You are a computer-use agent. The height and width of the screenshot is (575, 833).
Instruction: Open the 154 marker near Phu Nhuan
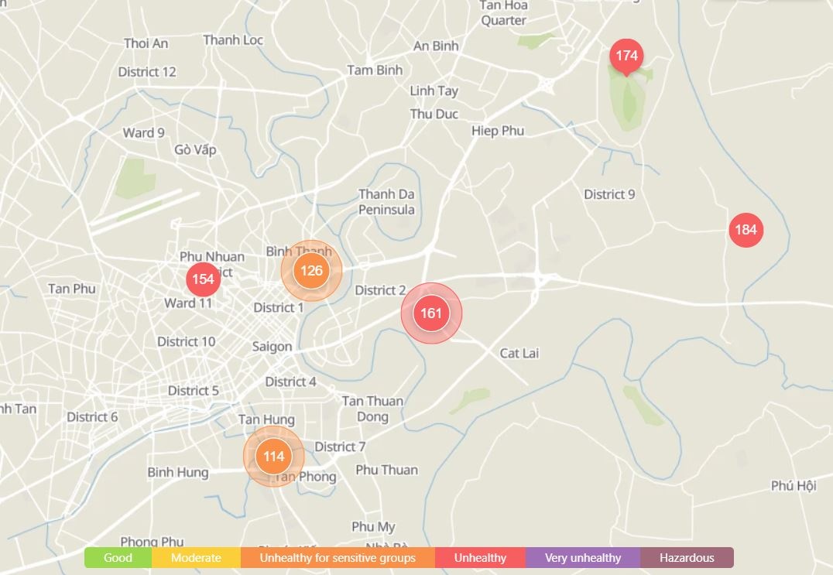203,279
